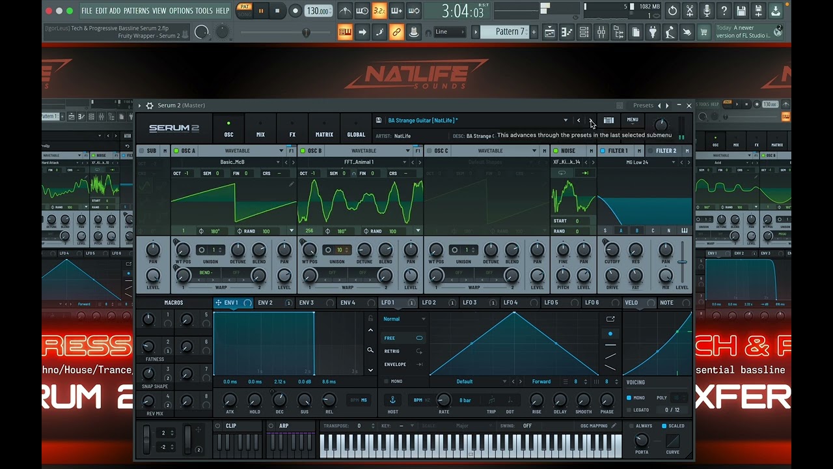Click the microphone recording icon in toolbar
The height and width of the screenshot is (469, 833).
(x=707, y=11)
